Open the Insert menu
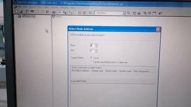This screenshot has height=107, width=191. 33,7
